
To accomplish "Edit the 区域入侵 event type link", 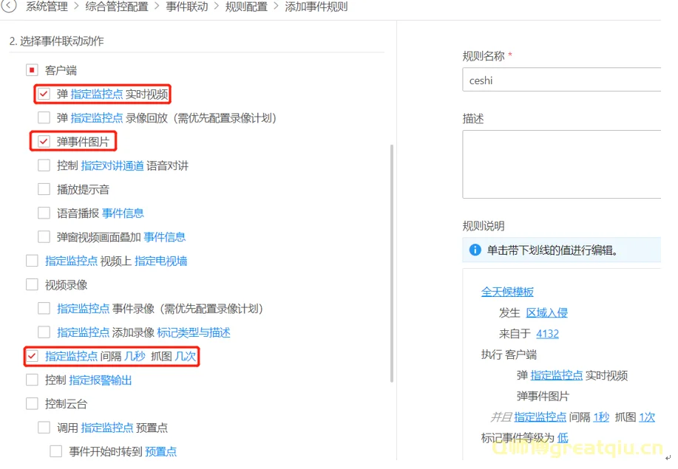I will coord(546,312).
